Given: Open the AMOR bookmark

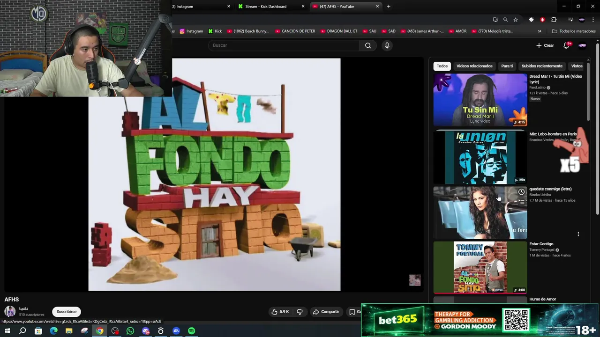Looking at the screenshot, I should coord(457,31).
